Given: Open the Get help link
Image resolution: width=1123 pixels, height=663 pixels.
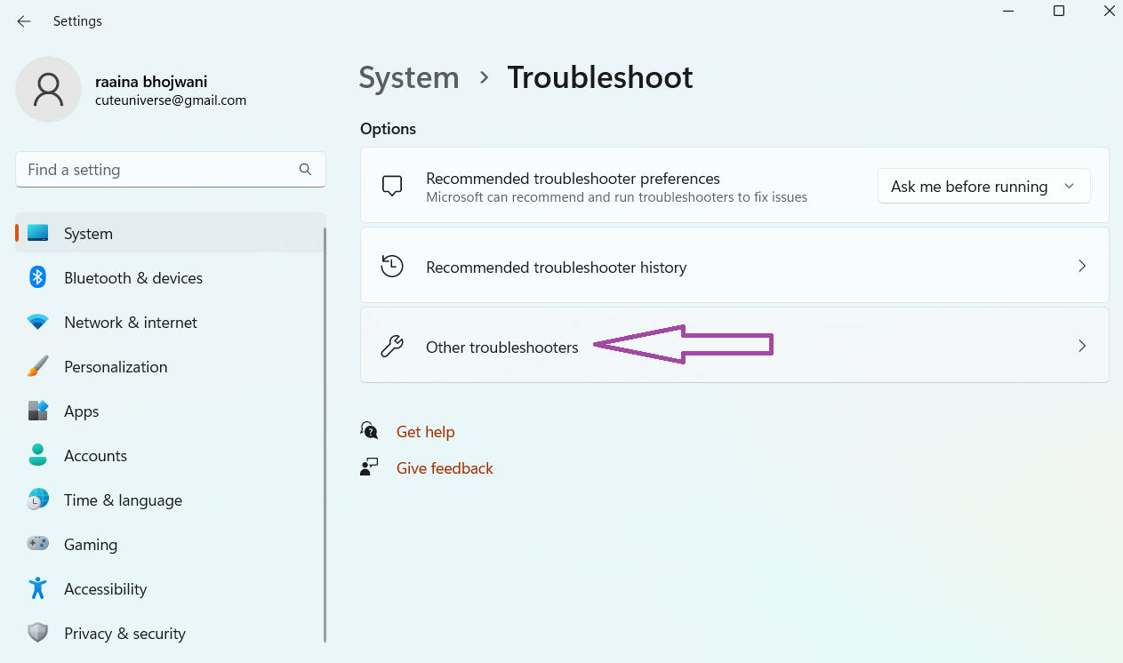Looking at the screenshot, I should pyautogui.click(x=425, y=432).
